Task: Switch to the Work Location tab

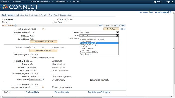Action: coord(8,15)
